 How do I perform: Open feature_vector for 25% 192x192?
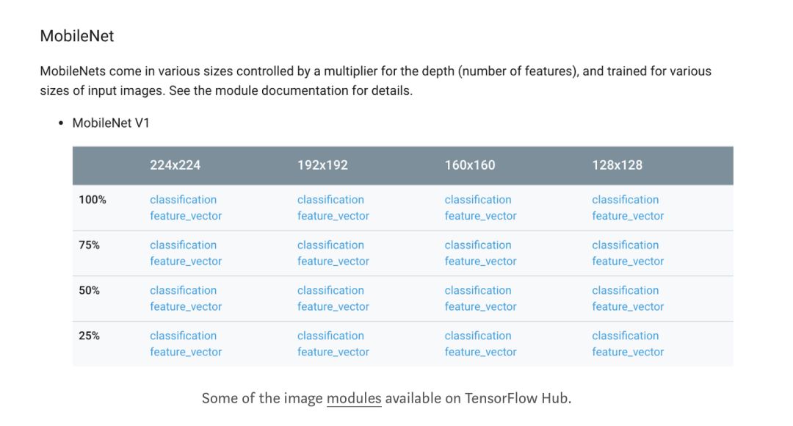(x=333, y=353)
